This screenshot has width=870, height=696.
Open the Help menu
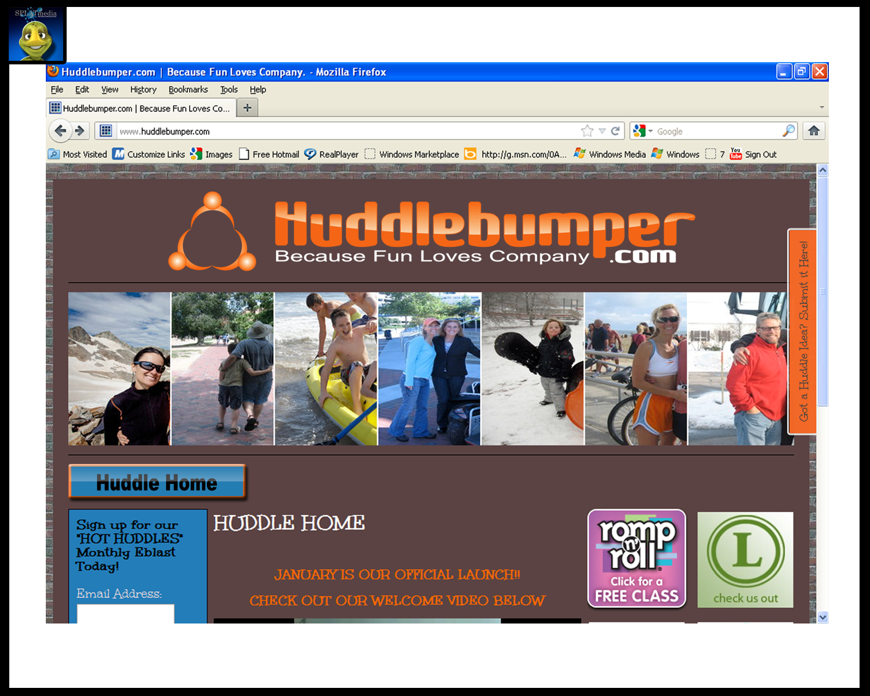click(258, 89)
